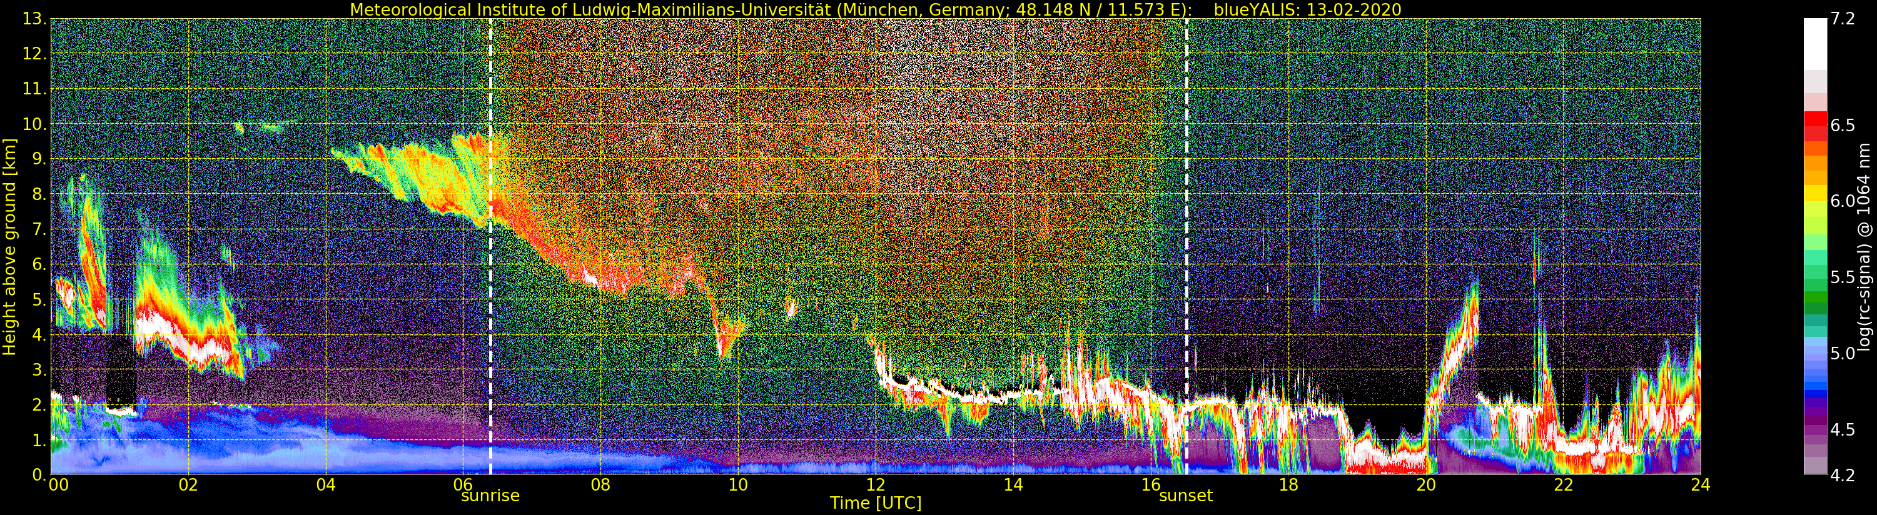Click height axis tick label 3
The height and width of the screenshot is (515, 1877).
pyautogui.click(x=39, y=369)
